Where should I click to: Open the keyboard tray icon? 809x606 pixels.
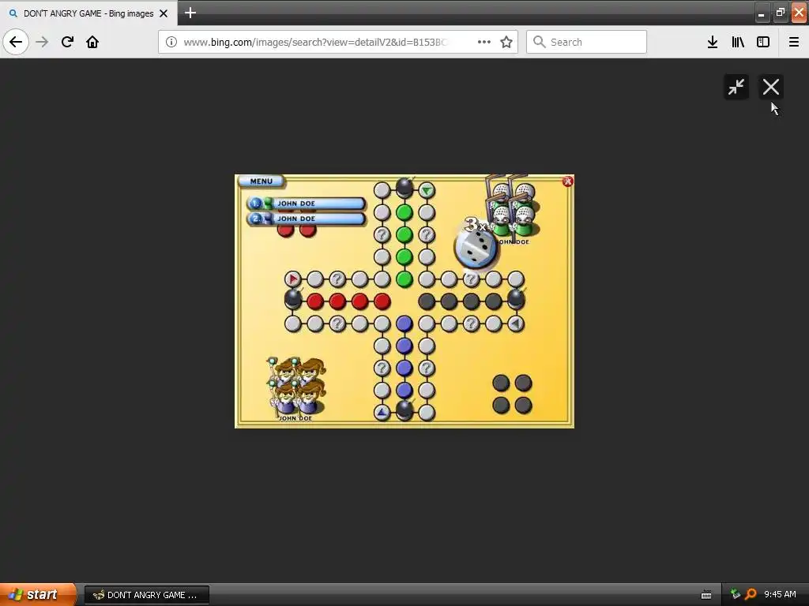pos(706,595)
